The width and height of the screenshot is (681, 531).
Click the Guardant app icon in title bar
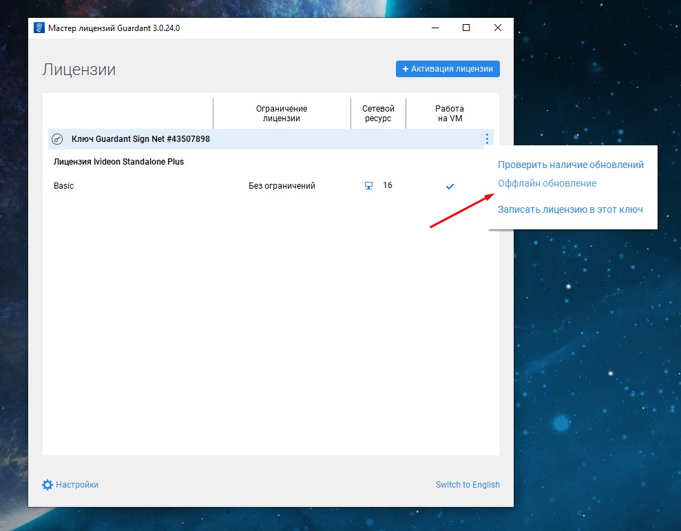(39, 28)
